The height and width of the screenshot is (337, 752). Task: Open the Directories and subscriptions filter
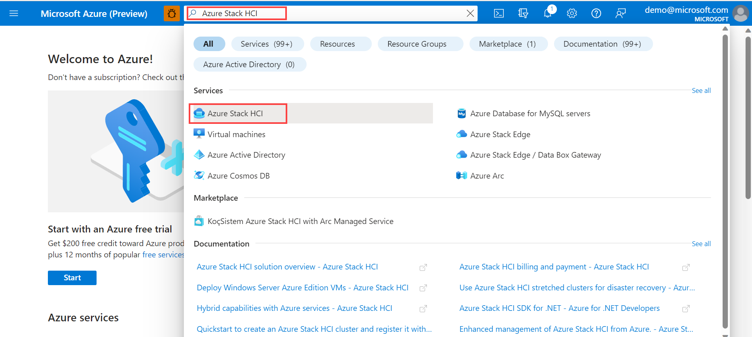523,13
